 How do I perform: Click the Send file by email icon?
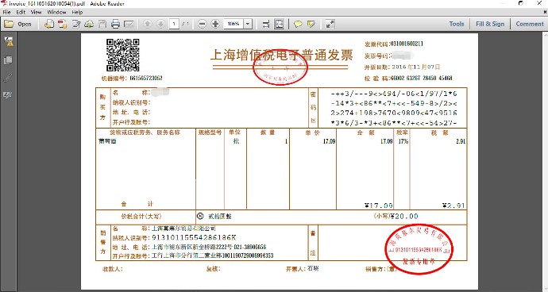(129, 24)
